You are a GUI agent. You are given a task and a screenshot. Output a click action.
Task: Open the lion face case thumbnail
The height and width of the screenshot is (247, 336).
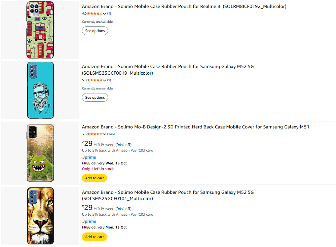[x=40, y=216]
